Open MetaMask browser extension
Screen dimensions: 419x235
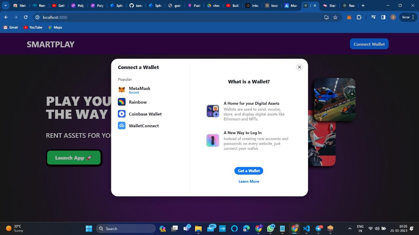349,17
